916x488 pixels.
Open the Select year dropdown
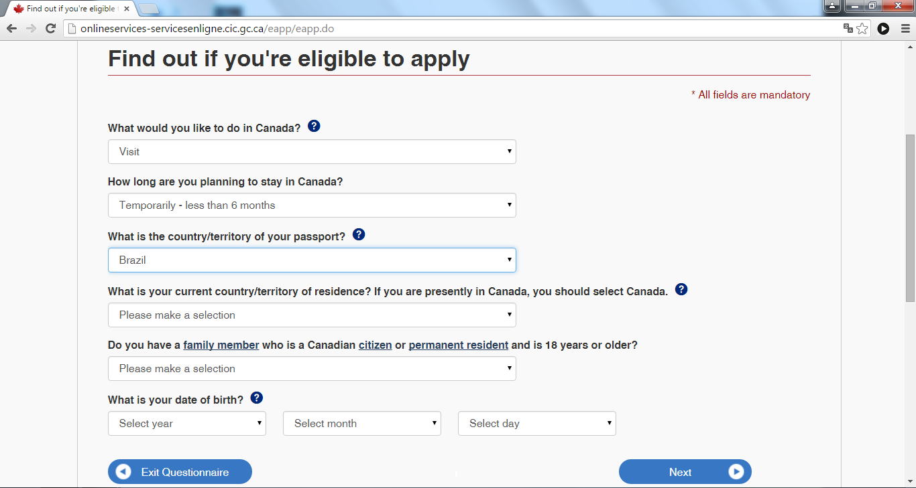coord(187,424)
